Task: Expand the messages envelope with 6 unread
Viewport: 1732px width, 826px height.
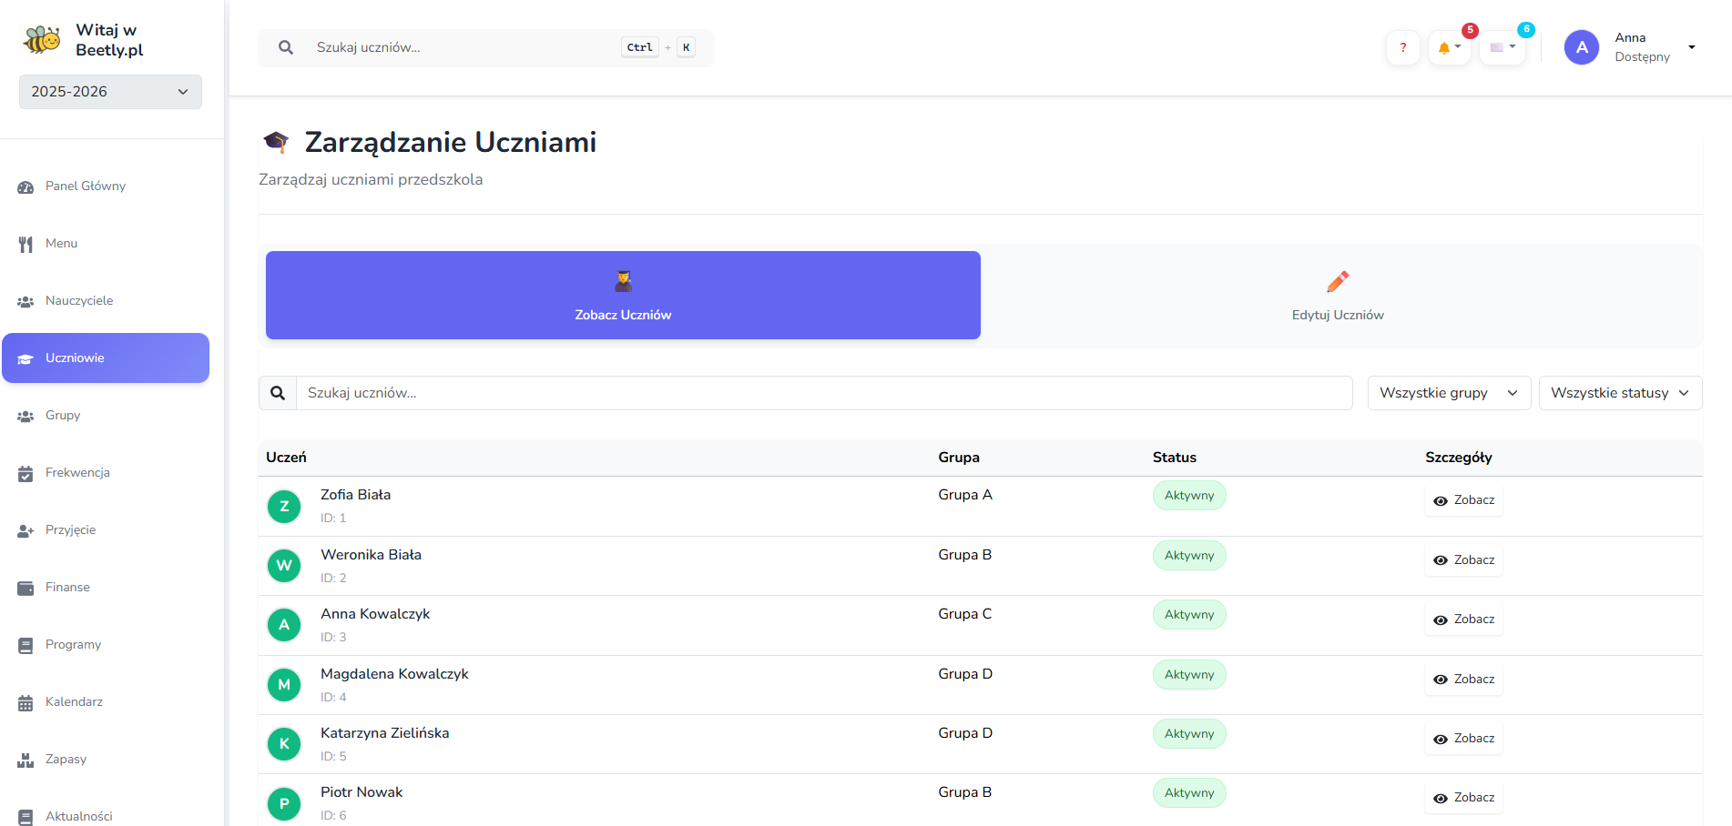Action: pyautogui.click(x=1502, y=47)
